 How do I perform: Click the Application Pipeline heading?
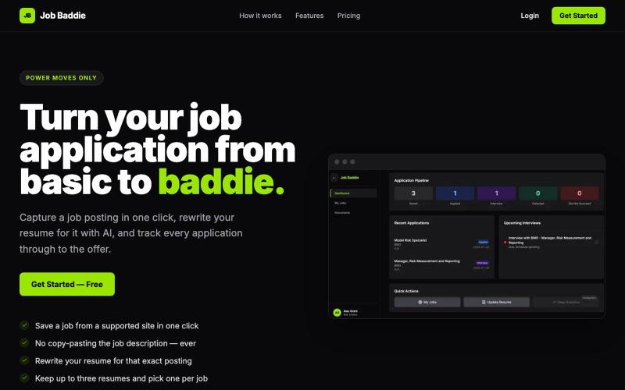pyautogui.click(x=412, y=180)
